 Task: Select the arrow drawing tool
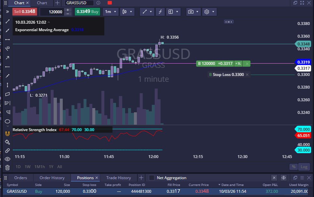pos(7,58)
